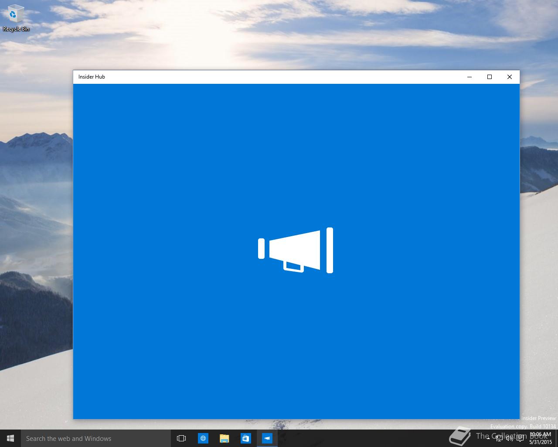Focus the Search the web and Windows box
This screenshot has width=558, height=447.
tap(96, 438)
